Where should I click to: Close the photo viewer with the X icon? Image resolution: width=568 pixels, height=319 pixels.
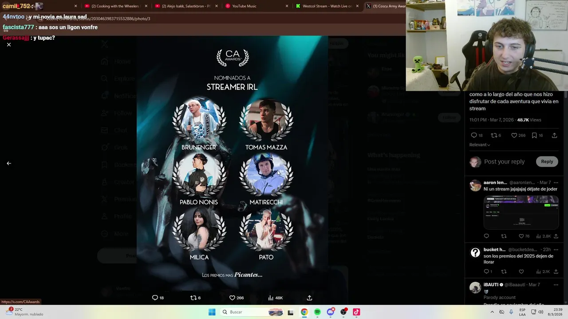click(x=8, y=45)
